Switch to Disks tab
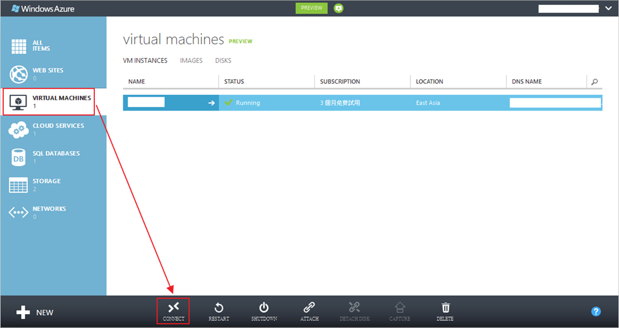The width and height of the screenshot is (619, 328). (224, 60)
